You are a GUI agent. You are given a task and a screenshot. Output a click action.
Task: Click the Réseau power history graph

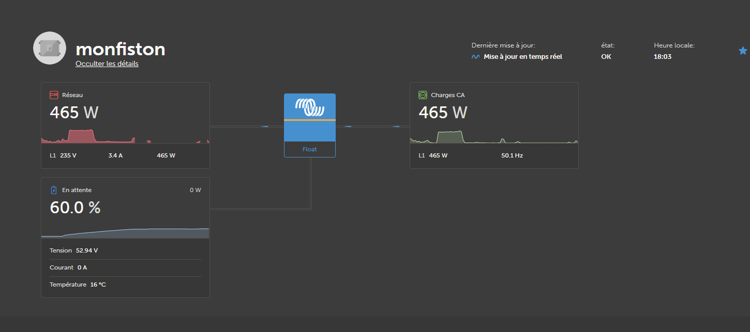[x=125, y=136]
